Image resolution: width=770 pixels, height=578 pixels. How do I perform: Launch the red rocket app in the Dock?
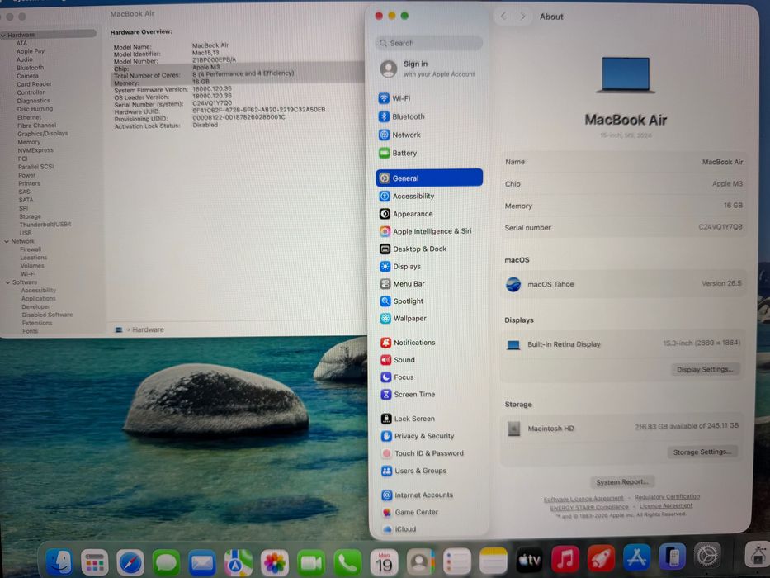[601, 559]
